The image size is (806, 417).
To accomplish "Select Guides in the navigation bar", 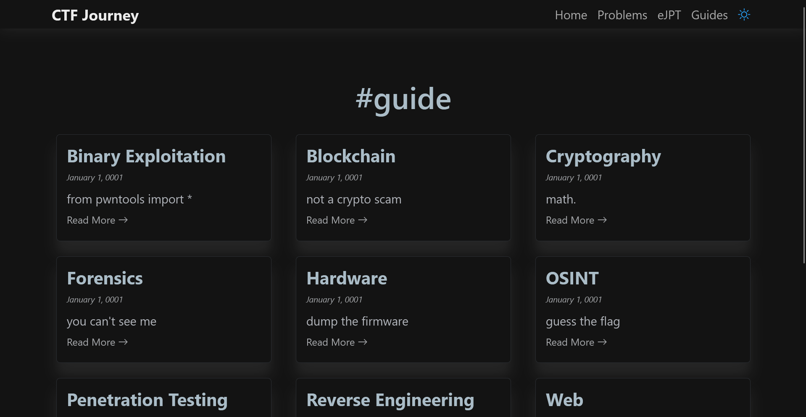I will [x=709, y=15].
